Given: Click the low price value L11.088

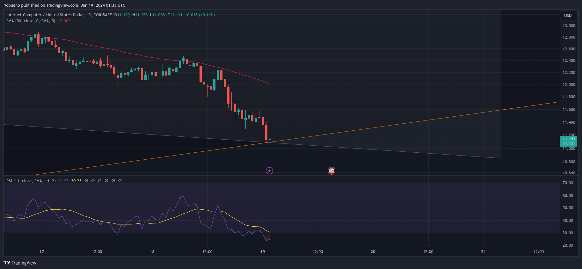Looking at the screenshot, I should [157, 15].
